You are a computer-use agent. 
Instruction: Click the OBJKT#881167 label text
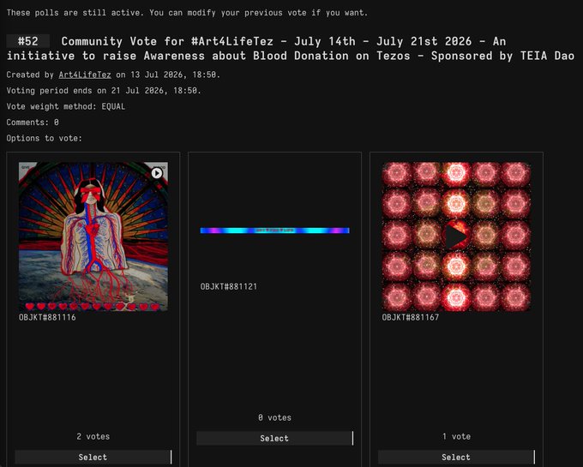point(411,317)
